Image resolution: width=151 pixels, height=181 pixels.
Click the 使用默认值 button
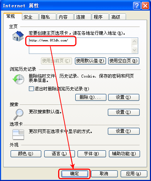tap(90, 61)
